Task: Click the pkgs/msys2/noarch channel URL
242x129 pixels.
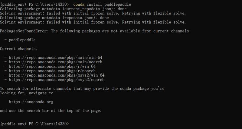Action: tap(57, 80)
